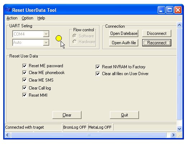Viewport: 190px width, 147px height.
Task: Click the Open Datebase button
Action: coord(124,33)
